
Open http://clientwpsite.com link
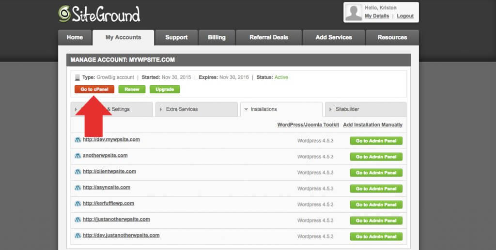[x=109, y=171]
